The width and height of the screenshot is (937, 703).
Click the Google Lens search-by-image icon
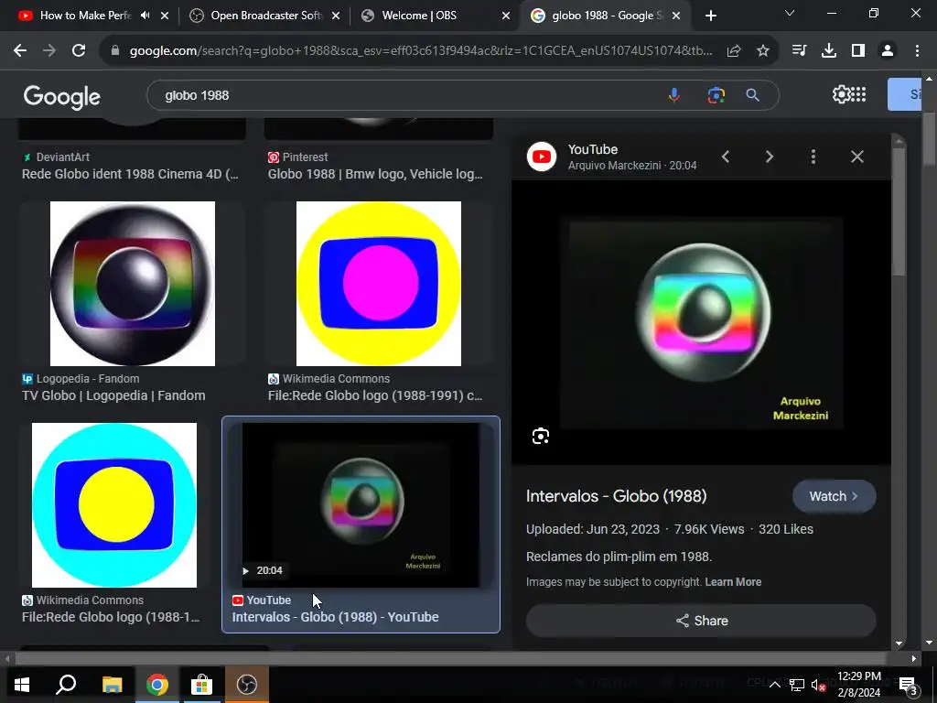pos(716,95)
